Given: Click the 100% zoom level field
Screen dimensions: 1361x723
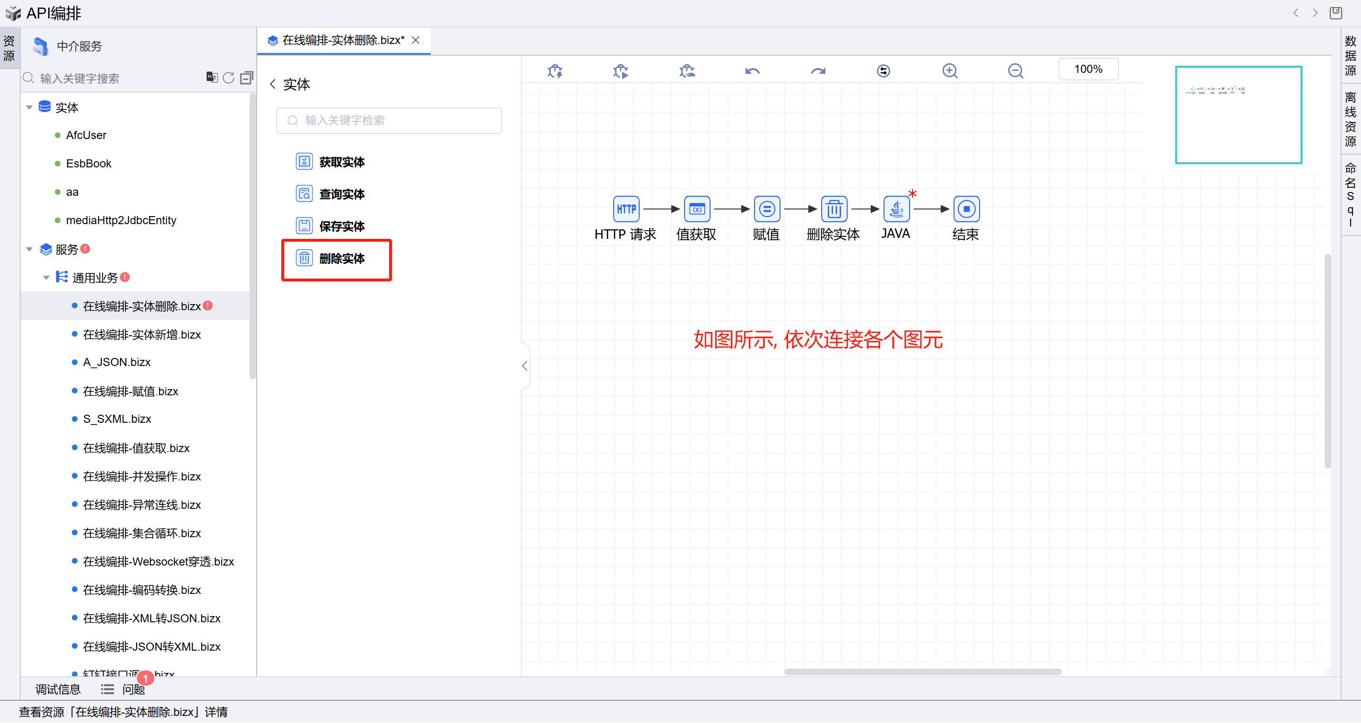Looking at the screenshot, I should [1088, 69].
